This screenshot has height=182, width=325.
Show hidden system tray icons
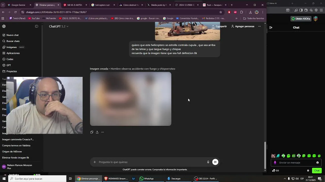285,179
